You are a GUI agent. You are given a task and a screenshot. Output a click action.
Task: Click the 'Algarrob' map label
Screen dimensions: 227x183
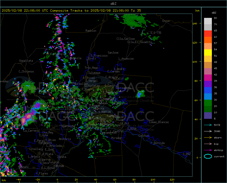point(45,160)
